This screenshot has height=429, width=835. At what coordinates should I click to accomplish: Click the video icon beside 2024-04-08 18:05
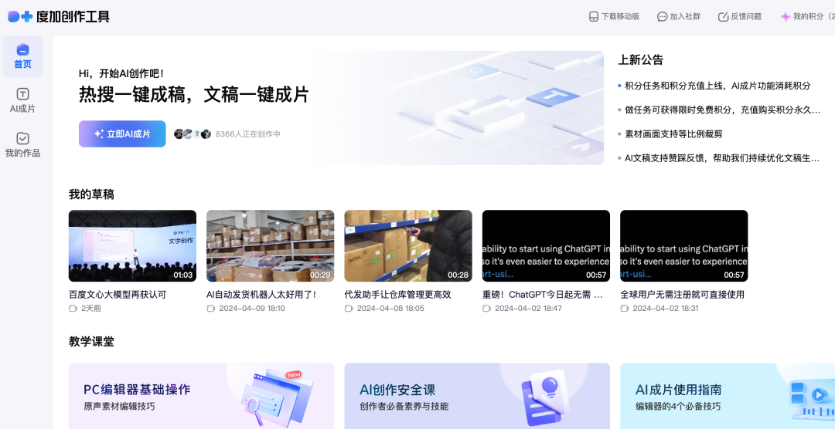pos(349,309)
